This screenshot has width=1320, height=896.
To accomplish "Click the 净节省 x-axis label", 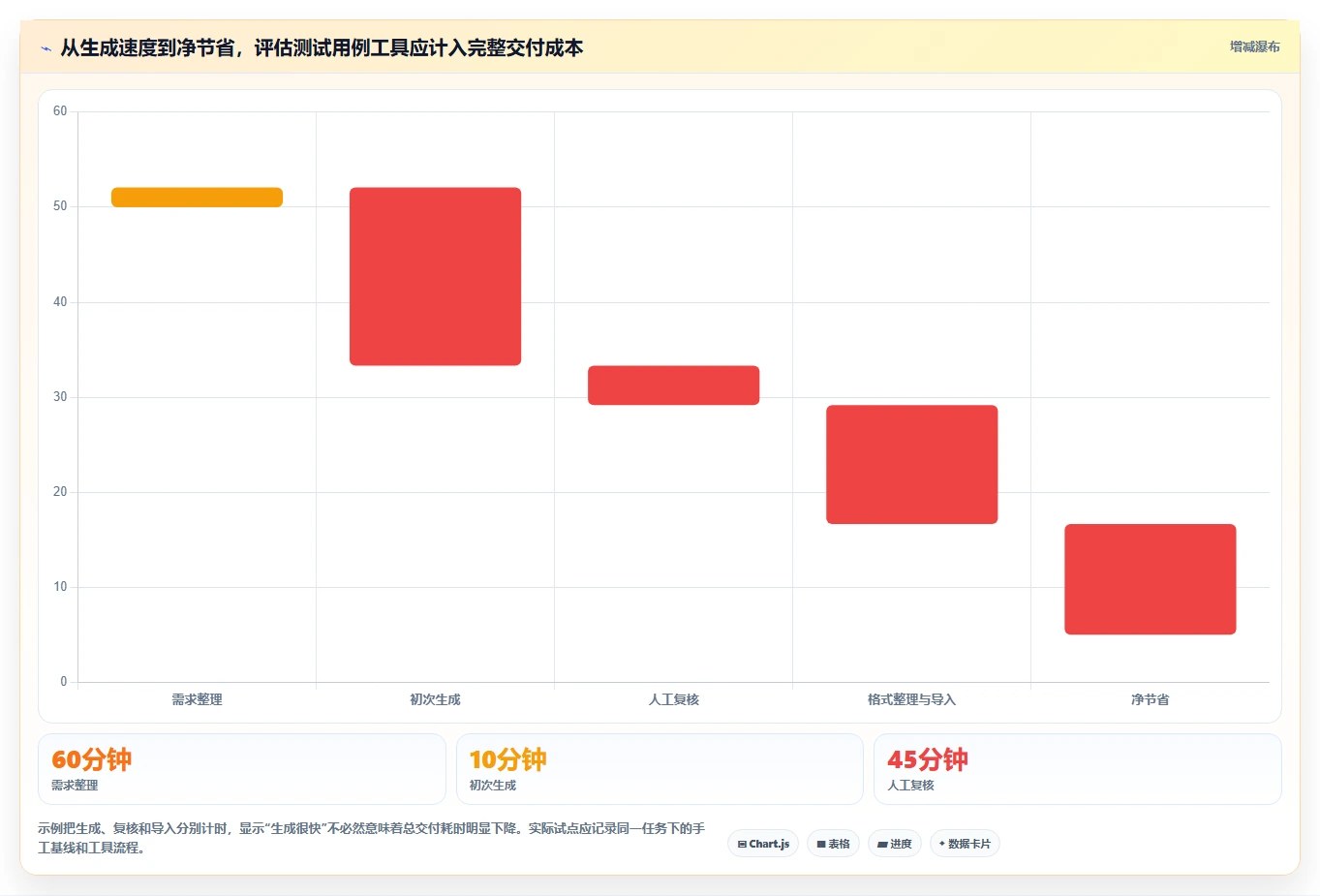I will click(x=1151, y=699).
